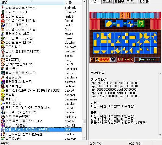Click the 실행 가능 status text
This screenshot has width=162, height=145.
click(96, 143)
